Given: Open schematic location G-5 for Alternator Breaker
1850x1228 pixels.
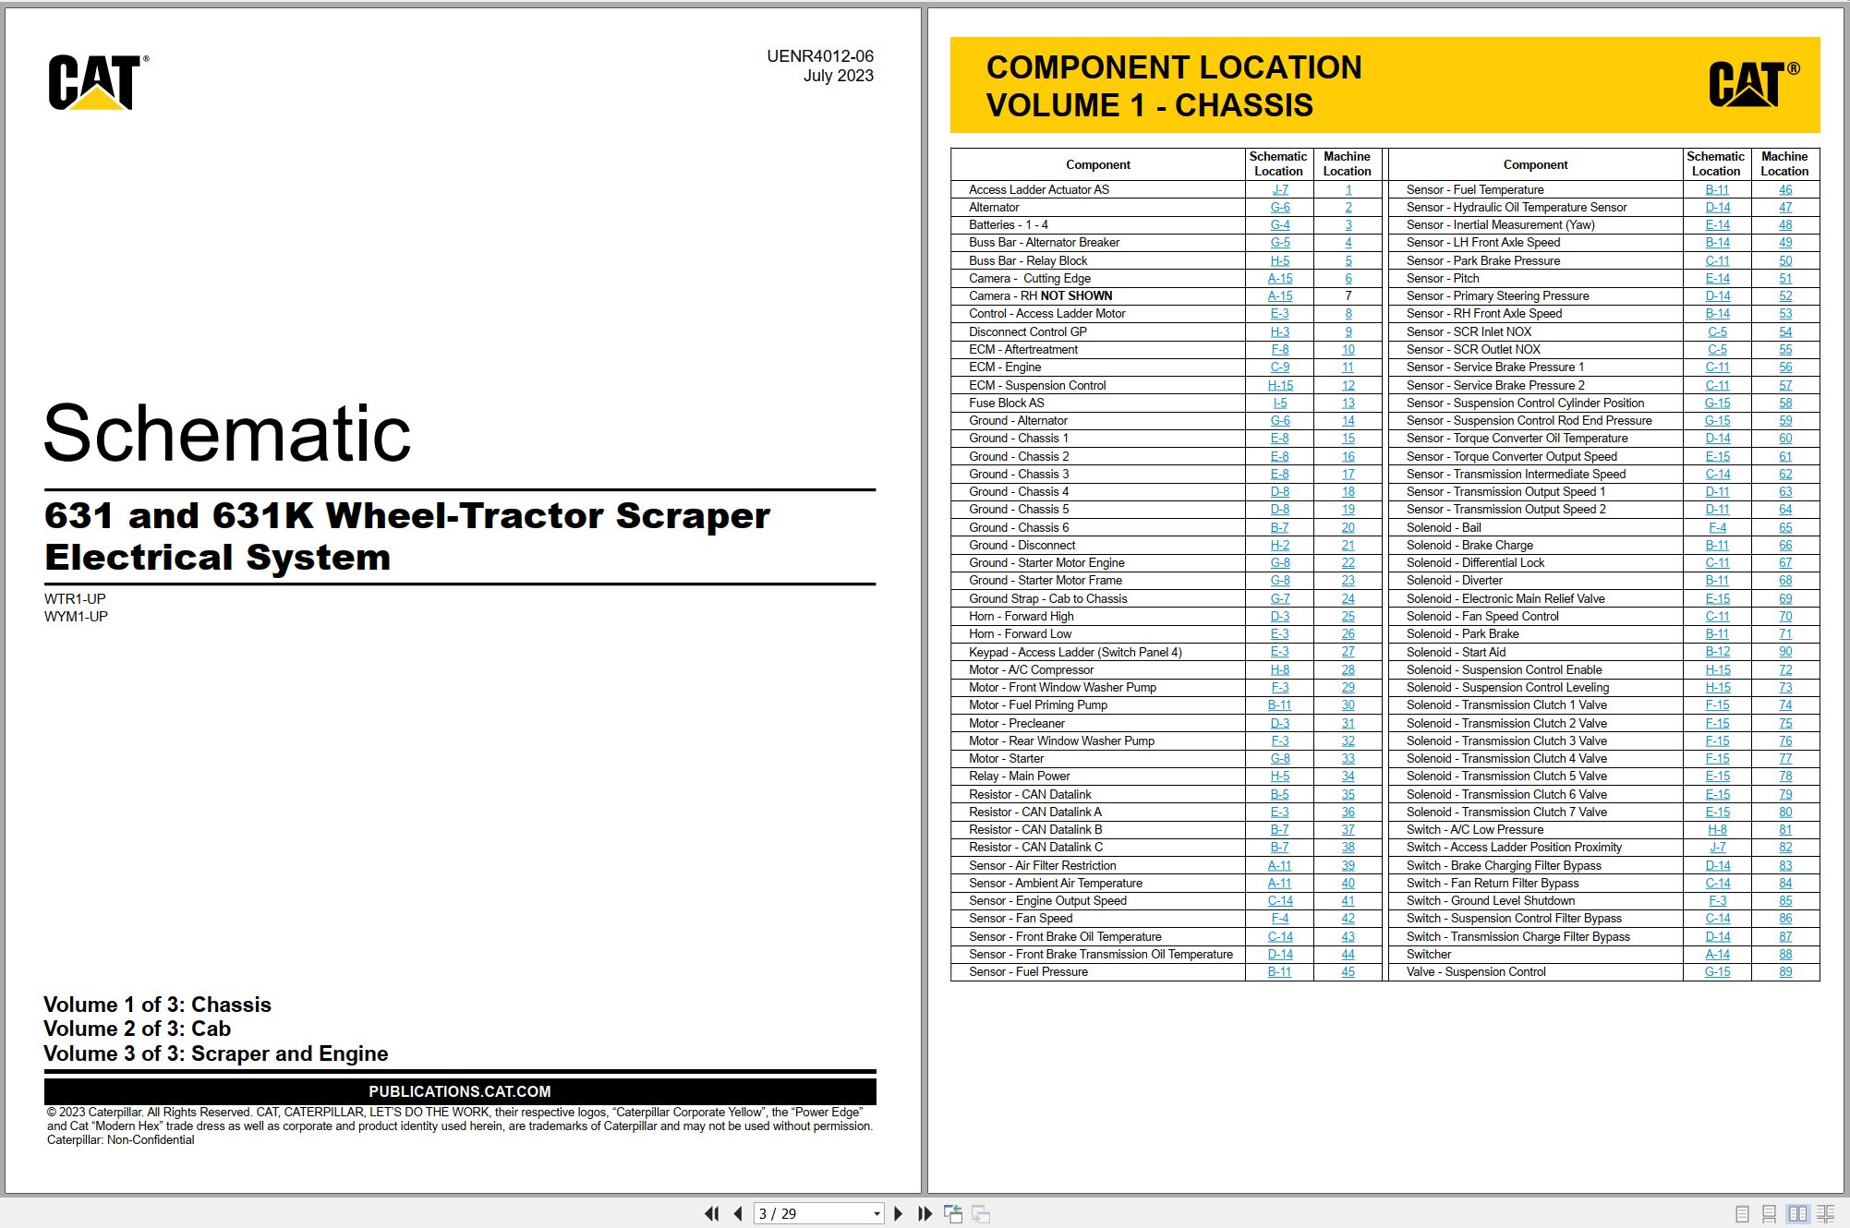Looking at the screenshot, I should (x=1280, y=242).
